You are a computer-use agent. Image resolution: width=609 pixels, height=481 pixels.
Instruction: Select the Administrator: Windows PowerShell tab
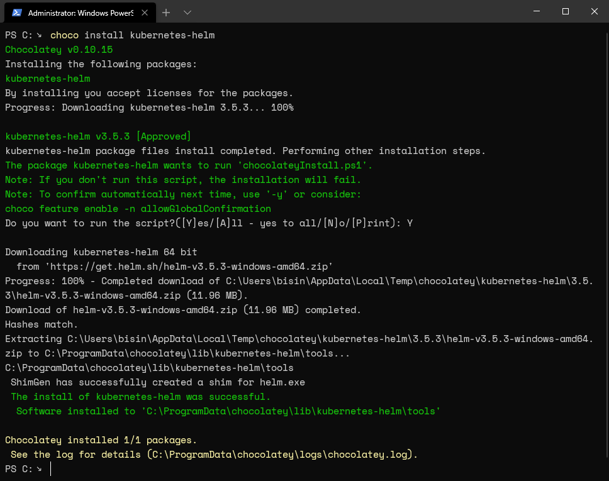80,13
